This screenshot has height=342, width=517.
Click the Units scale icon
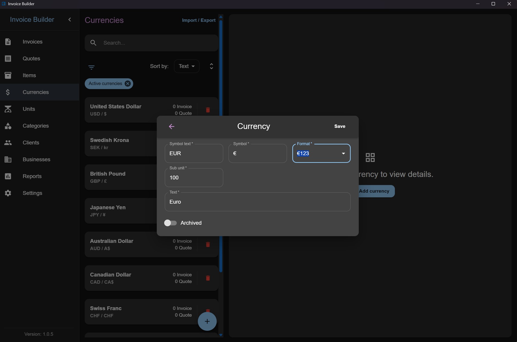pyautogui.click(x=8, y=109)
